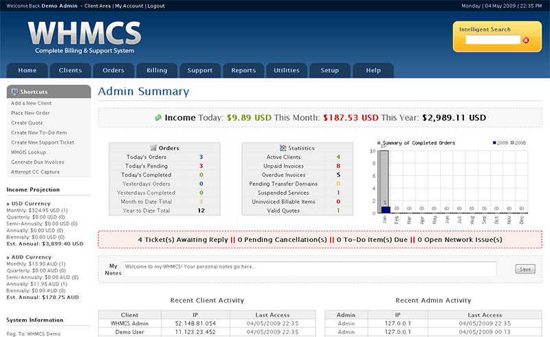
Task: Click the Demo User client row
Action: [x=207, y=331]
